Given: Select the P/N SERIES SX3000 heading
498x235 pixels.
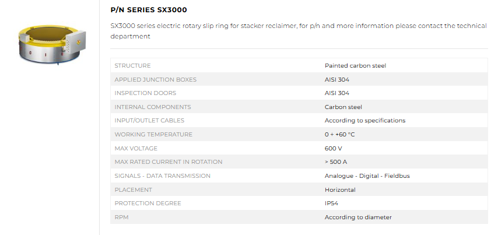Looking at the screenshot, I should click(x=149, y=10).
